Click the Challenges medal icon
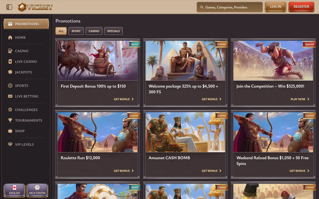Image resolution: width=319 pixels, height=199 pixels. [x=10, y=110]
